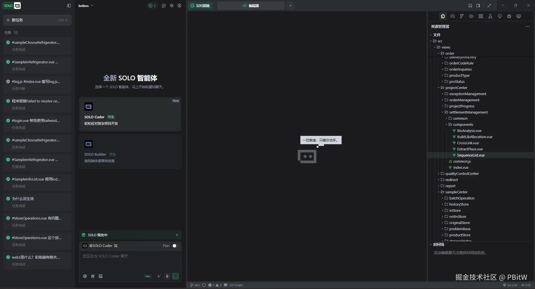Collapse the 文件 section

pyautogui.click(x=431, y=35)
